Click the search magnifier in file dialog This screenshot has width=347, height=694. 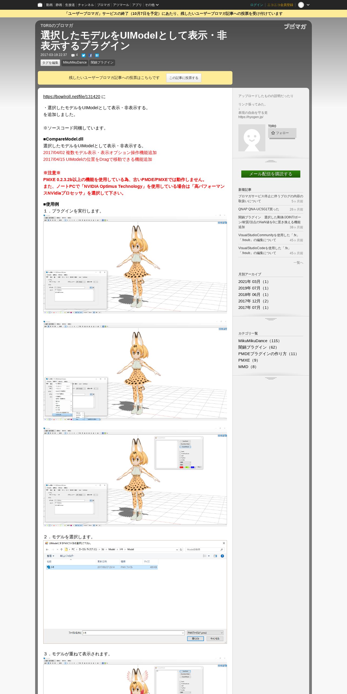[x=222, y=549]
